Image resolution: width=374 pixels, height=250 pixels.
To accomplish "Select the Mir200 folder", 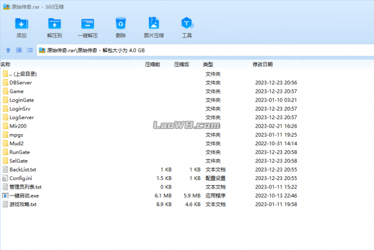I will pos(18,126).
